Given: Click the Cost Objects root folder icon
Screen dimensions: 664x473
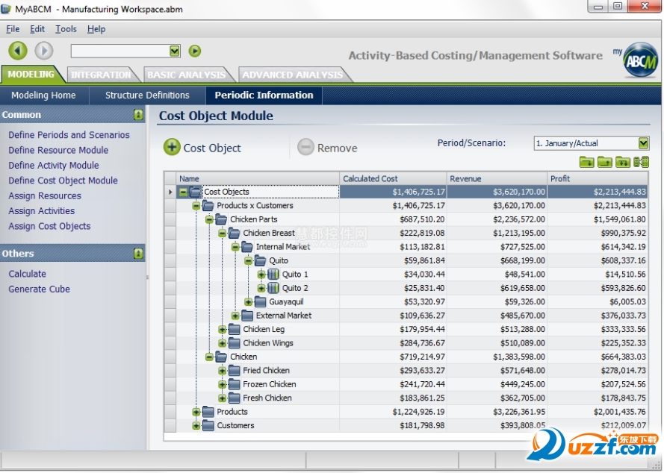Looking at the screenshot, I should [195, 192].
